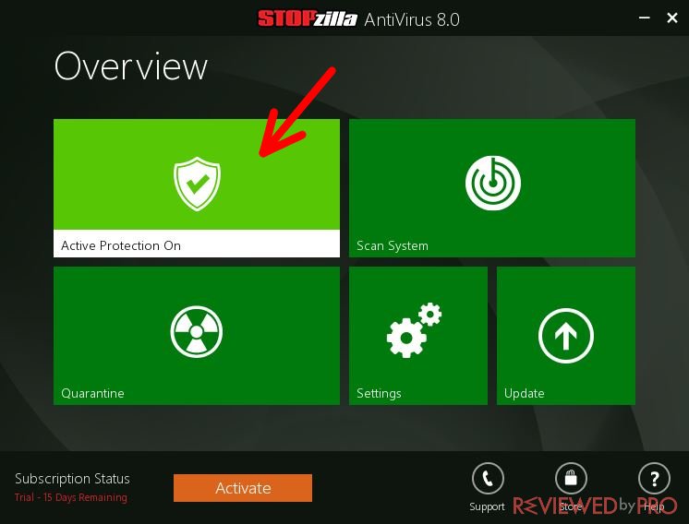
Task: Open phone Support icon
Action: click(488, 479)
